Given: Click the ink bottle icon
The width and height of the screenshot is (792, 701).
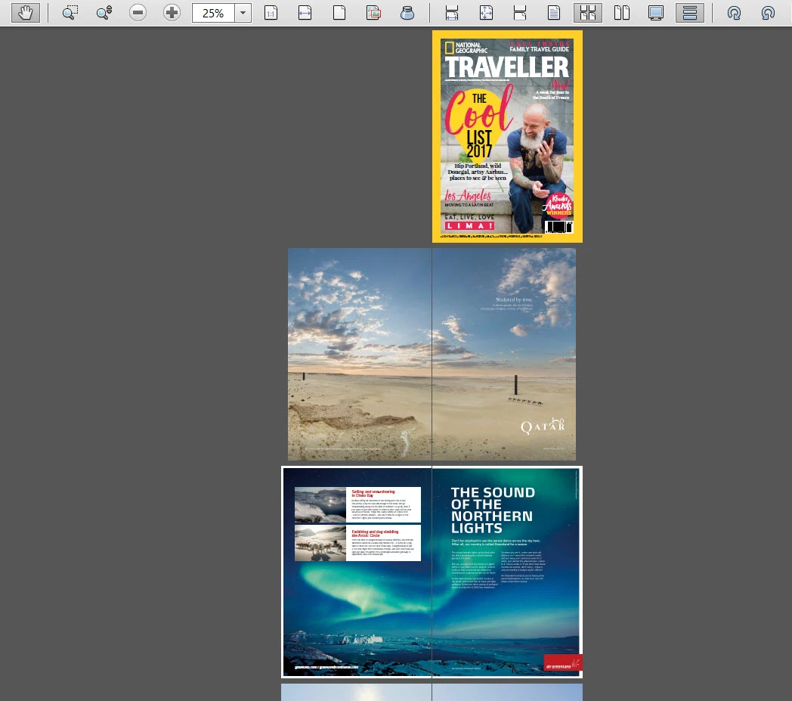Looking at the screenshot, I should pos(407,13).
